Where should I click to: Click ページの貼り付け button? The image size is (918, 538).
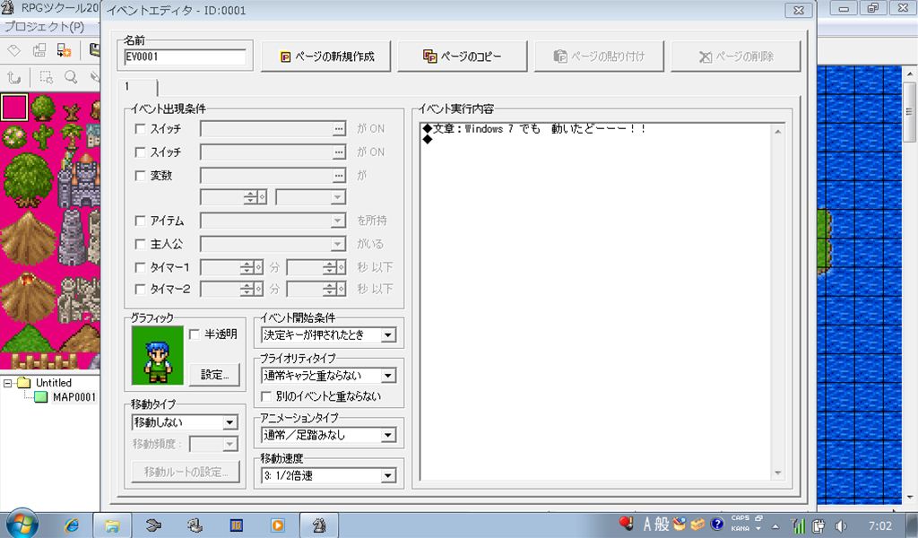[599, 56]
